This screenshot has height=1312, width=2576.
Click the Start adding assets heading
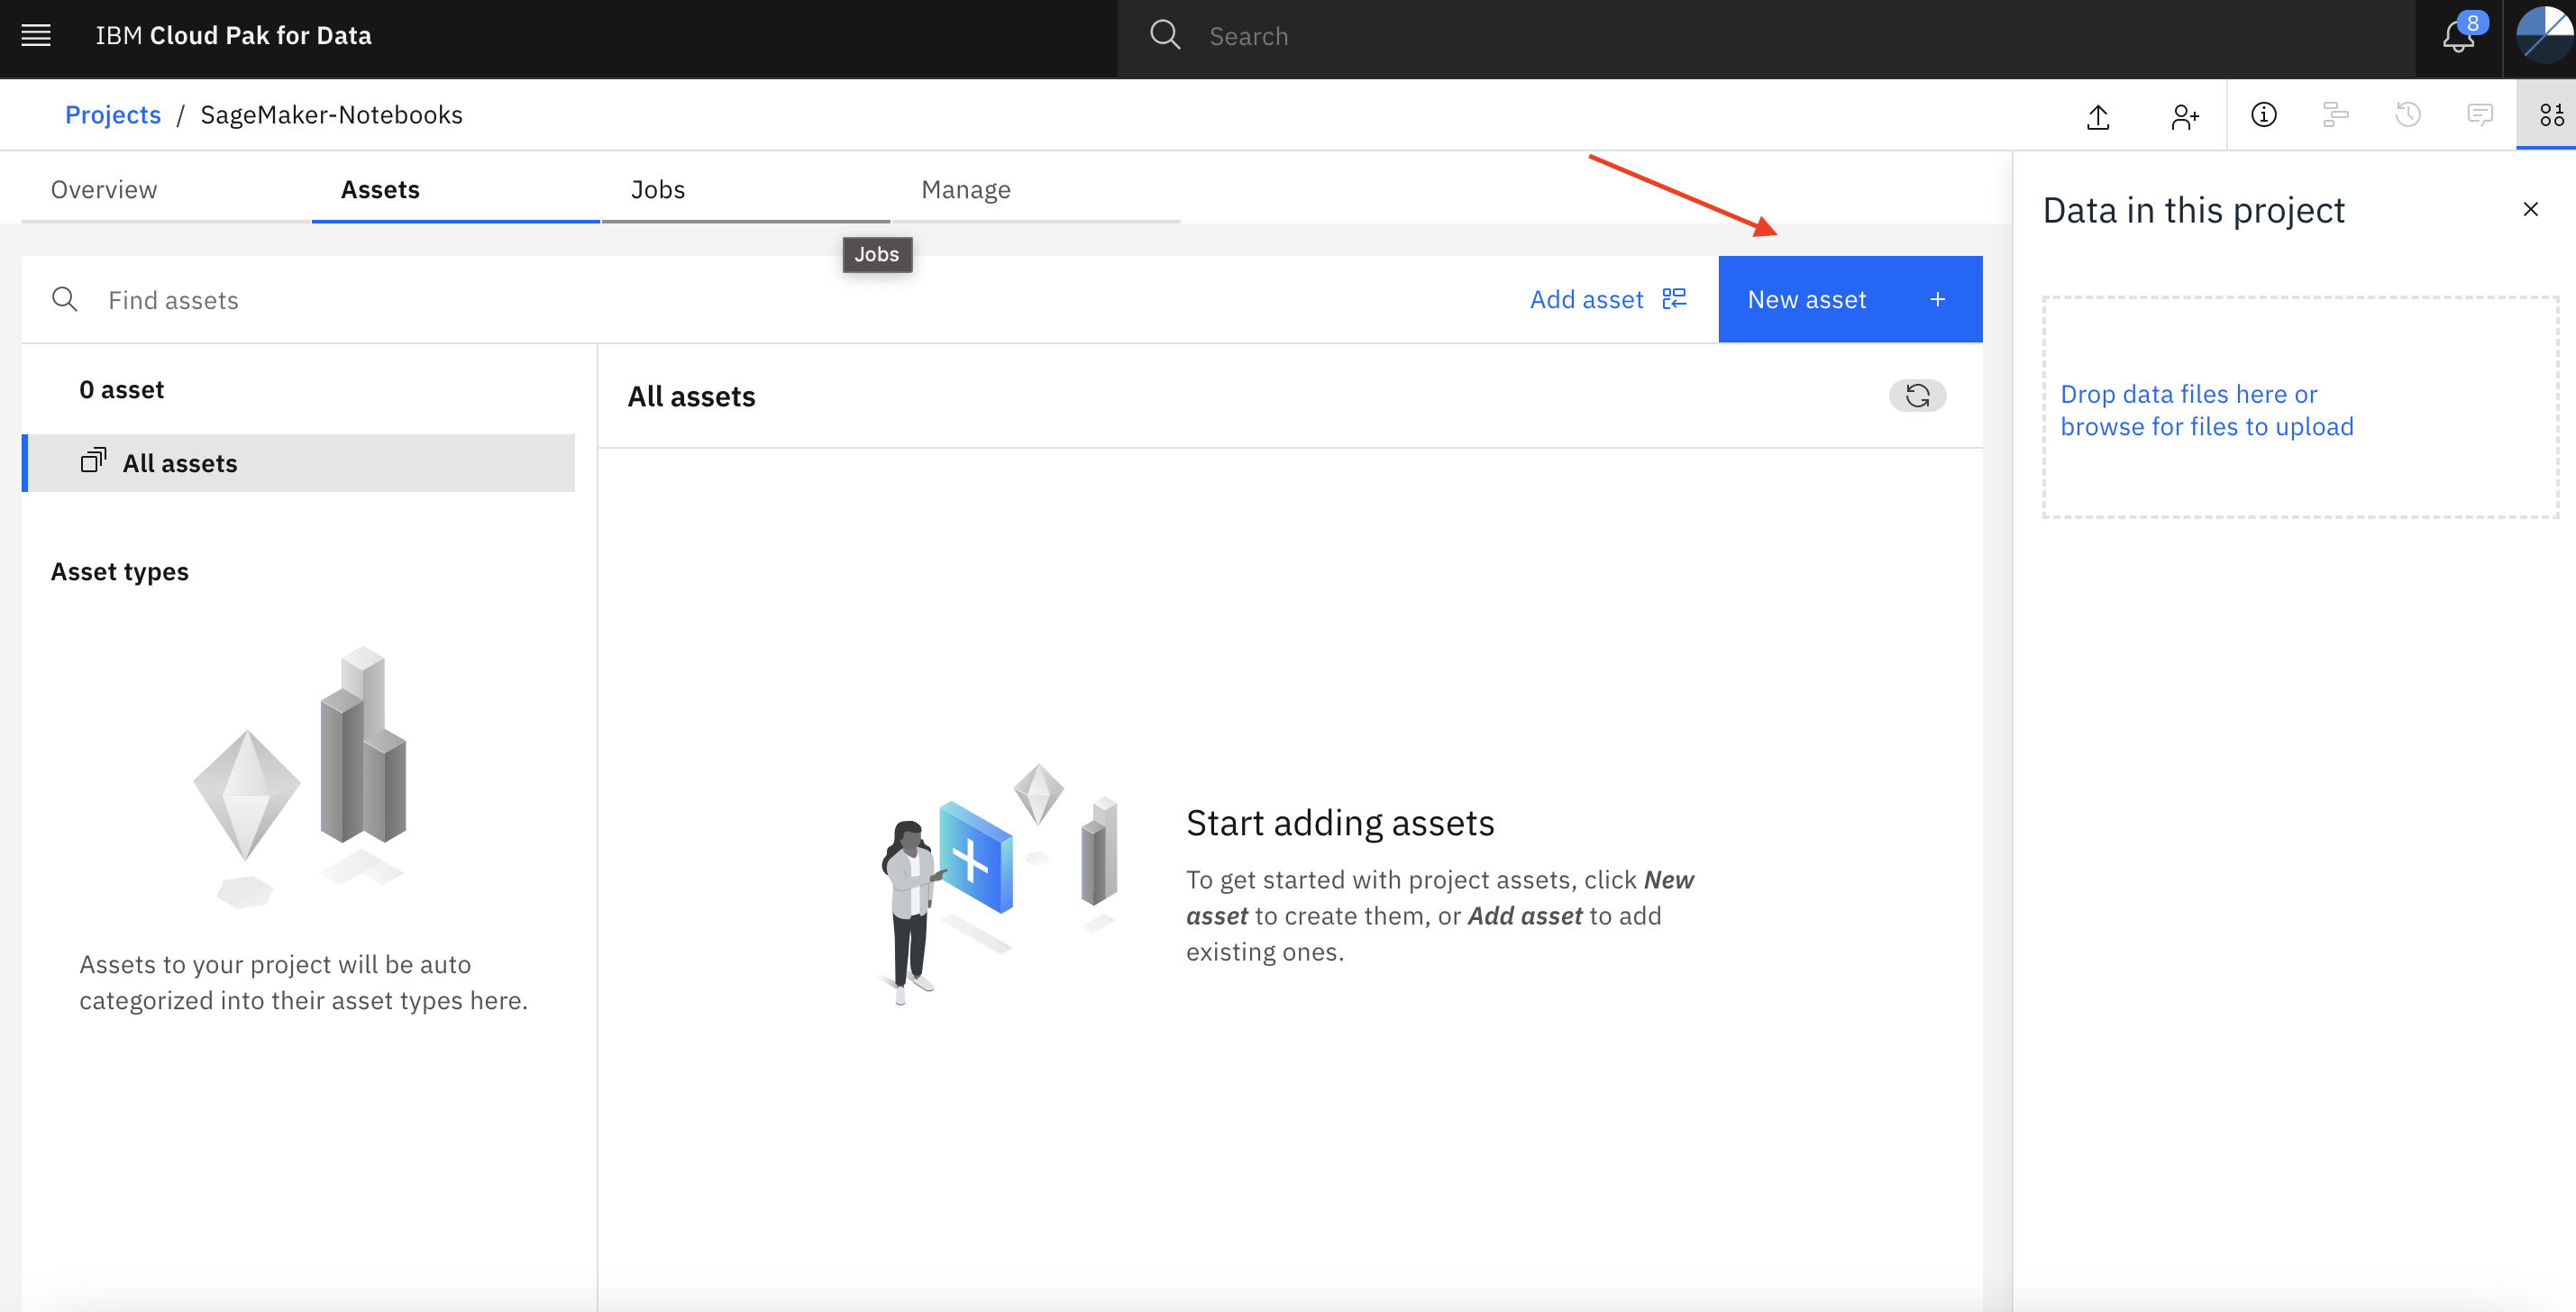click(1340, 823)
